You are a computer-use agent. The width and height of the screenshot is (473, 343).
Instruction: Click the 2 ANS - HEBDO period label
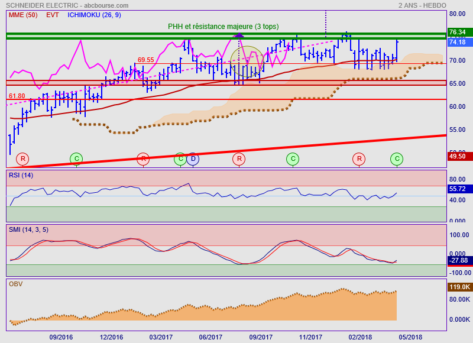(x=422, y=5)
